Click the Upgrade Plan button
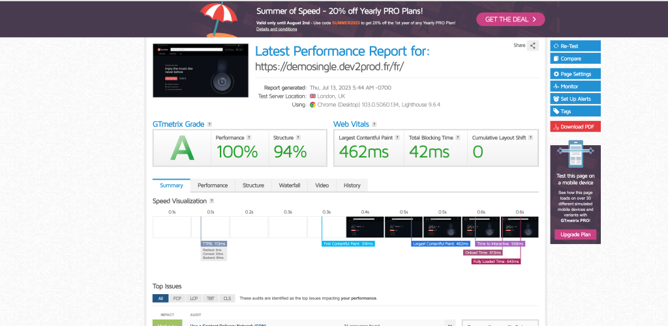 [575, 235]
